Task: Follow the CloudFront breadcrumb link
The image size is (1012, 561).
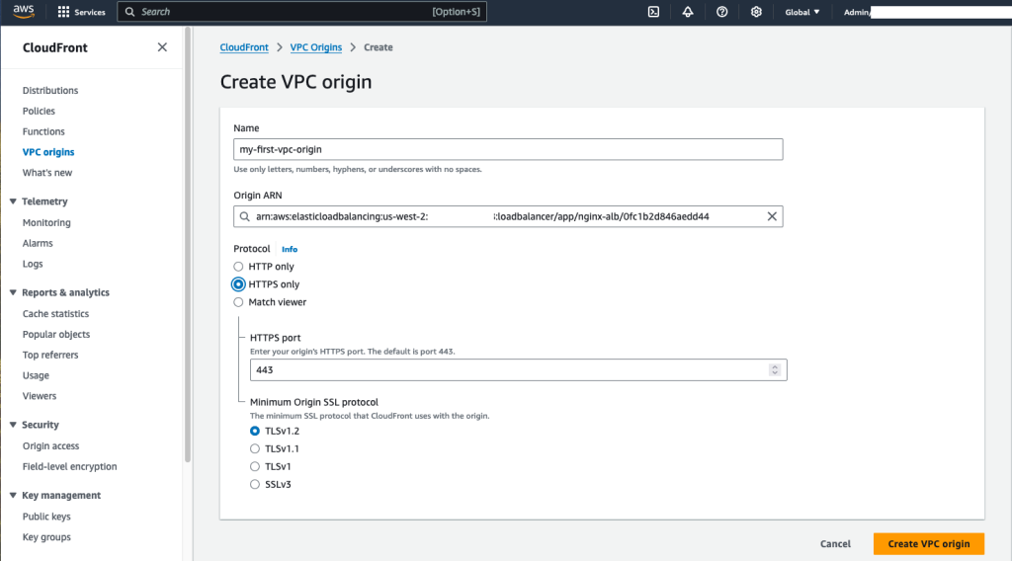Action: click(x=244, y=47)
